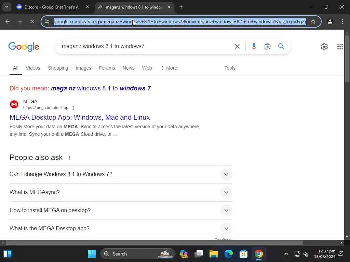350x262 pixels.
Task: Open Windows widgets panel icon
Action: [x=8, y=254]
